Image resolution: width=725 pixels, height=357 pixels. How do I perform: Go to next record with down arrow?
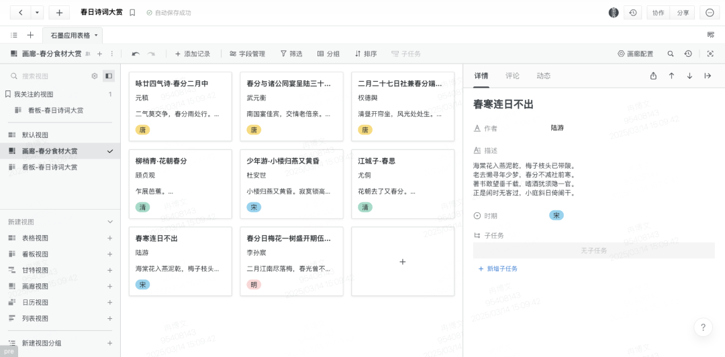point(689,76)
